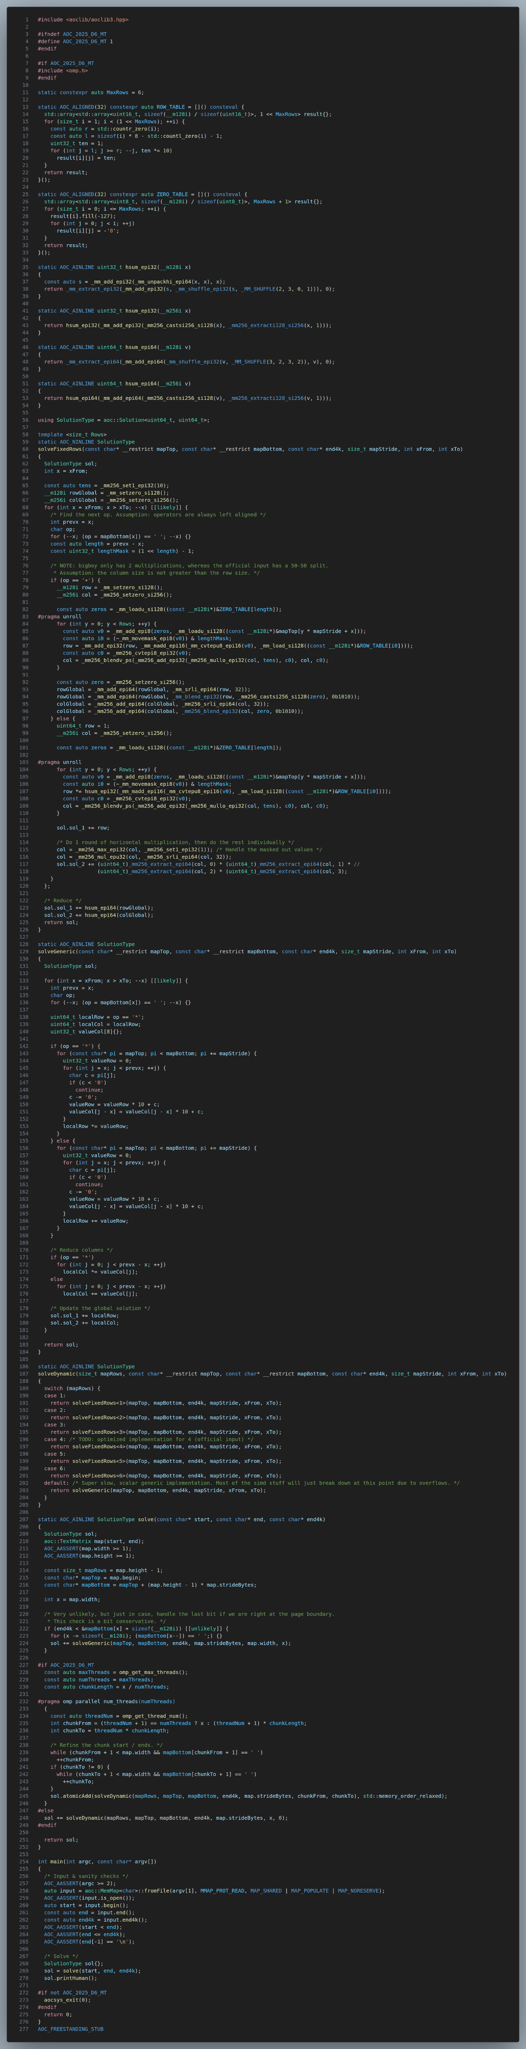Click 'uint64_t row = 1;' on line 98

[83, 726]
